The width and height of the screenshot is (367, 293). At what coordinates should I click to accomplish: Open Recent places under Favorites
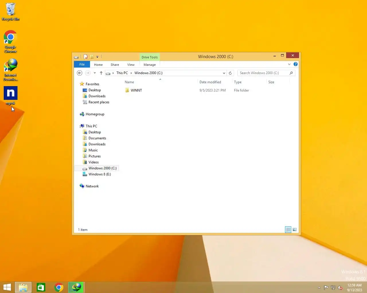click(x=99, y=102)
